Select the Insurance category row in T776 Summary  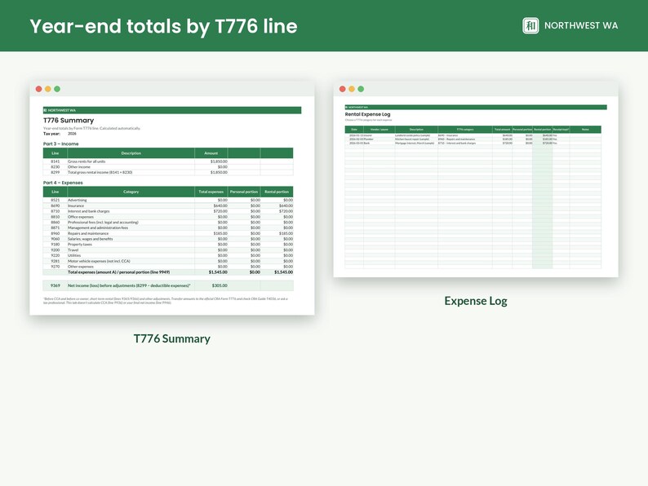pyautogui.click(x=168, y=205)
